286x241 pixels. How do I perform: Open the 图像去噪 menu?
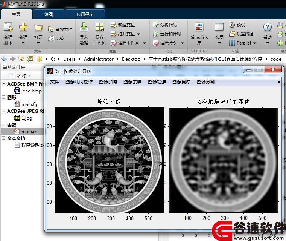pyautogui.click(x=132, y=82)
